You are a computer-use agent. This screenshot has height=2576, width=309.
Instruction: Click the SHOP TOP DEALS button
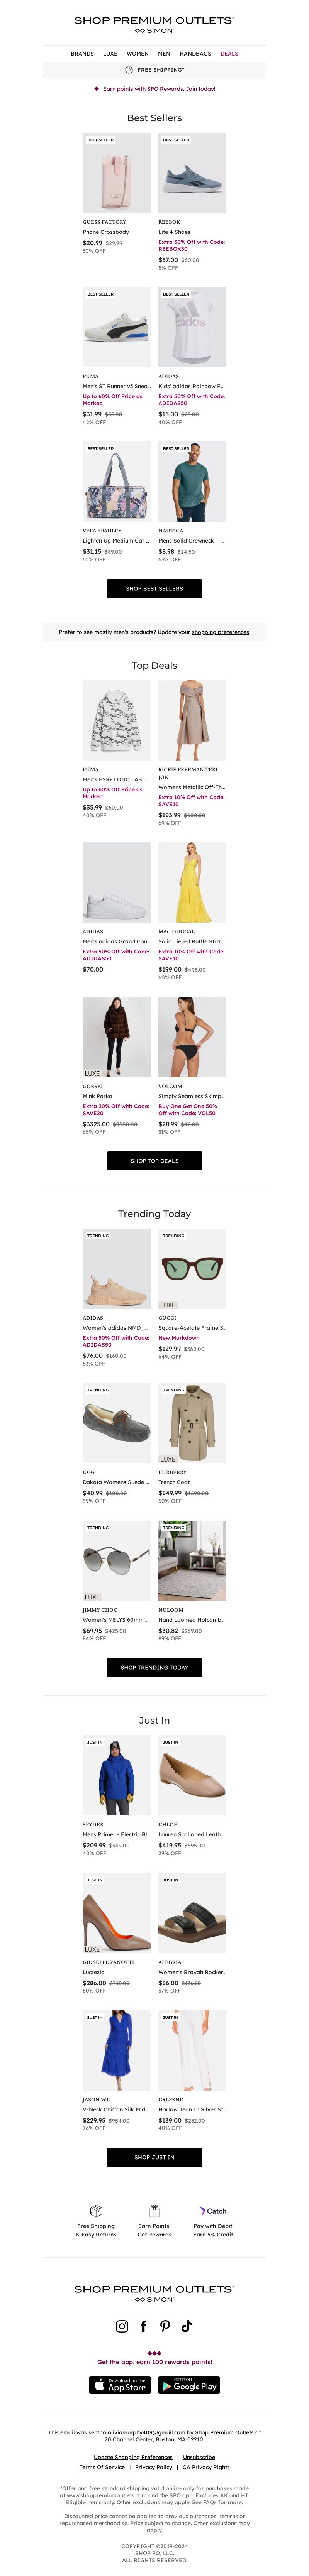pos(154,1161)
